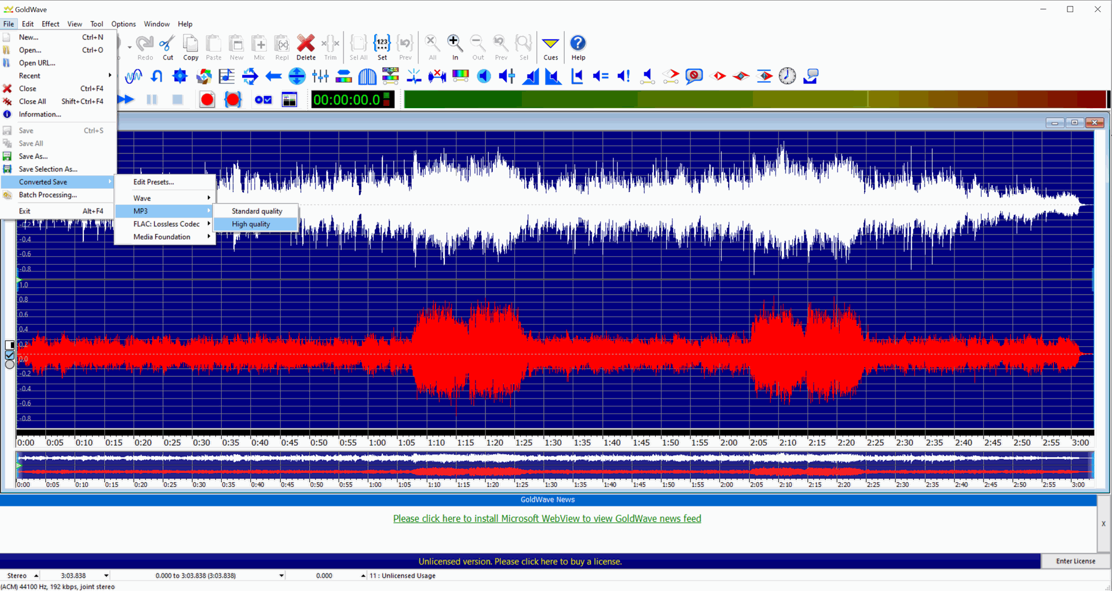The height and width of the screenshot is (591, 1112).
Task: Click the round up-down arrows effect icon
Action: coord(297,76)
